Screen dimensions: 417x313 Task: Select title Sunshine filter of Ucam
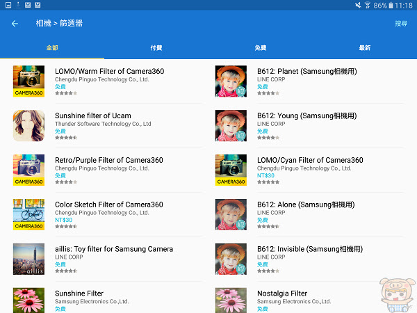tap(93, 115)
